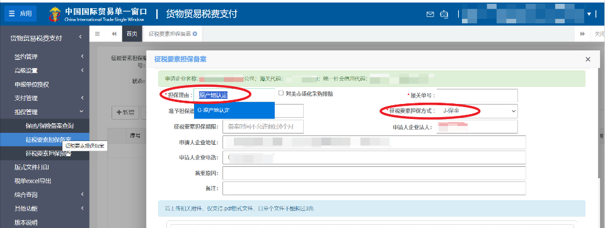Expand the 支付管理 sidebar menu
The width and height of the screenshot is (605, 228).
(x=45, y=98)
